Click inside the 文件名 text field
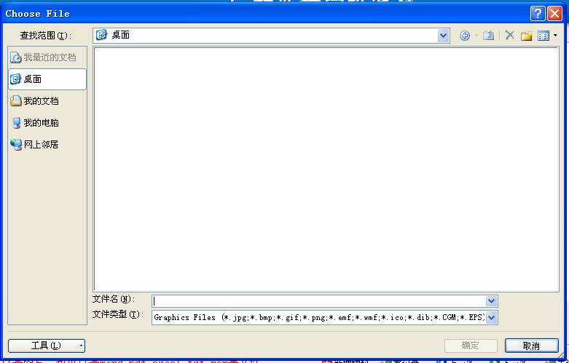This screenshot has height=363, width=569. (x=318, y=301)
